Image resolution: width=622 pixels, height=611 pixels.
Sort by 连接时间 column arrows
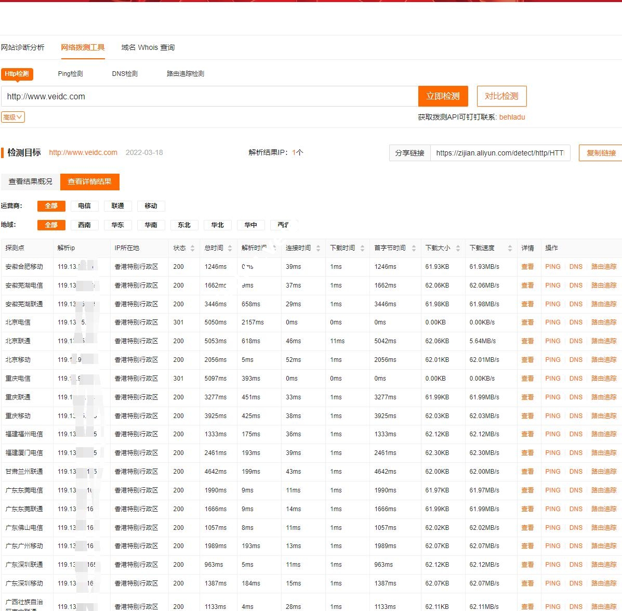pyautogui.click(x=318, y=249)
